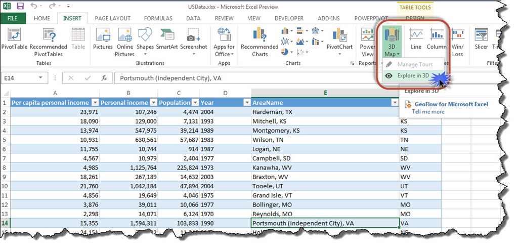Select cell containing Kanawha, WV
Screen dimensions: 518x249
coord(325,168)
